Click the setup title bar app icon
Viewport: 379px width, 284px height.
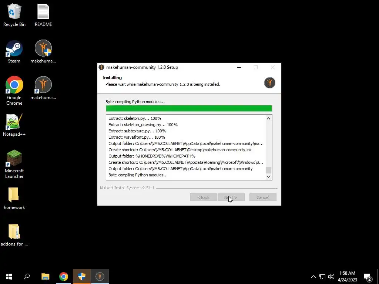[x=101, y=67]
